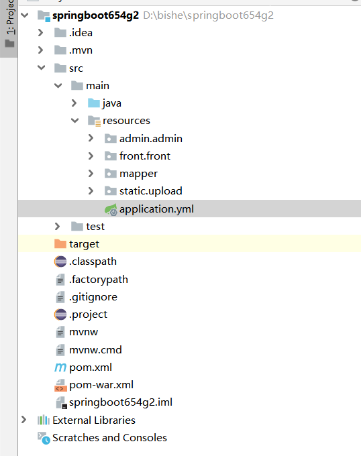
Task: Collapse the resources folder chevron
Action: [75, 121]
